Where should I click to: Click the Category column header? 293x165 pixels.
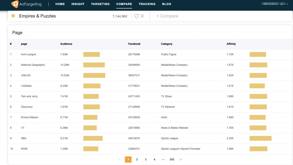click(x=167, y=44)
